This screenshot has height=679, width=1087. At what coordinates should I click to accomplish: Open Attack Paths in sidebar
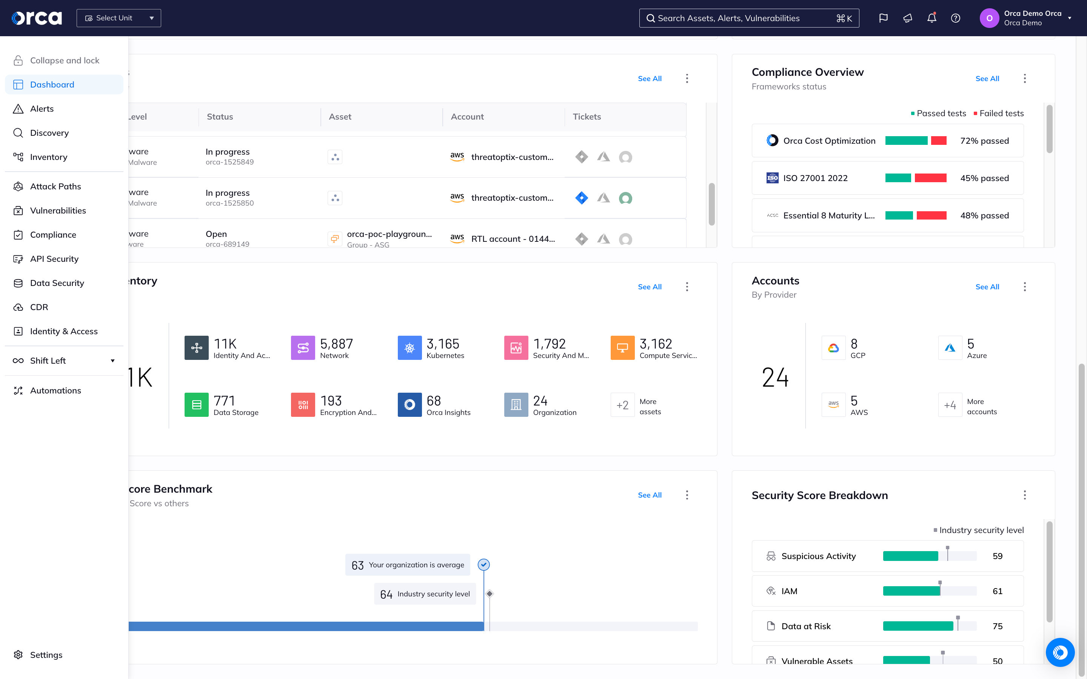(x=64, y=186)
